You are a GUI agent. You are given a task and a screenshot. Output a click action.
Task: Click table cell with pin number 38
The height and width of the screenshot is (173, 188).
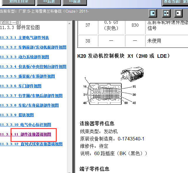coord(88,41)
